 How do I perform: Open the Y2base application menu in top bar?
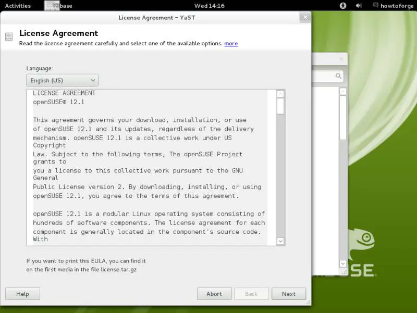click(58, 6)
